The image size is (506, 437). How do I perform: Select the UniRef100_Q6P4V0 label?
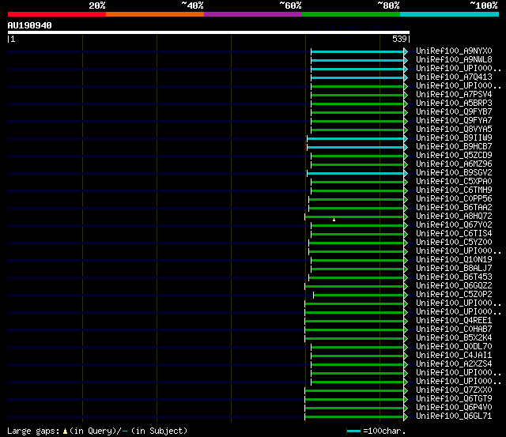click(x=454, y=408)
